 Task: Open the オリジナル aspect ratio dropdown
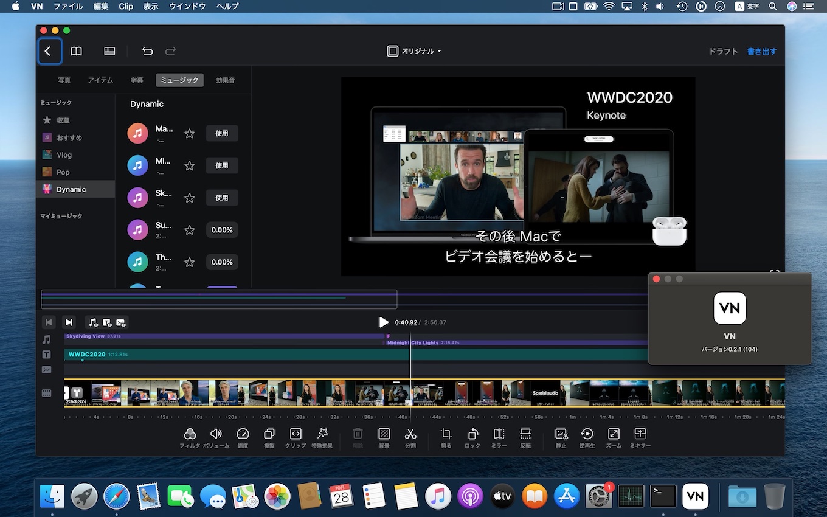pyautogui.click(x=415, y=51)
